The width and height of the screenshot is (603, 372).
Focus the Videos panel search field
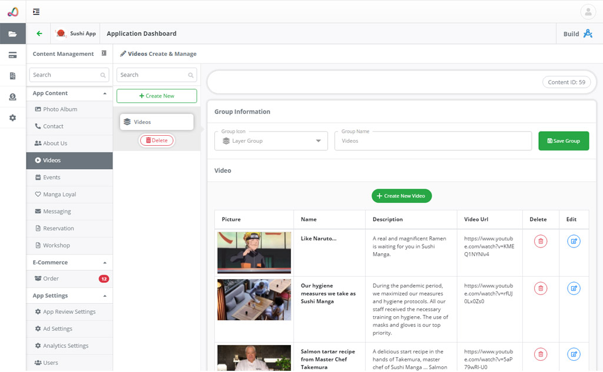157,75
